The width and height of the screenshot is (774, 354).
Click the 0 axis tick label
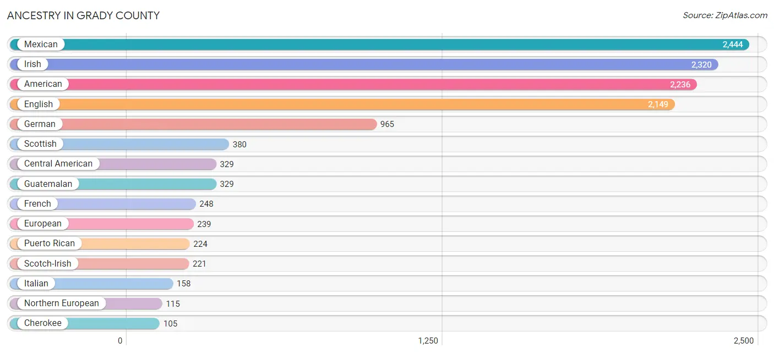(x=120, y=341)
